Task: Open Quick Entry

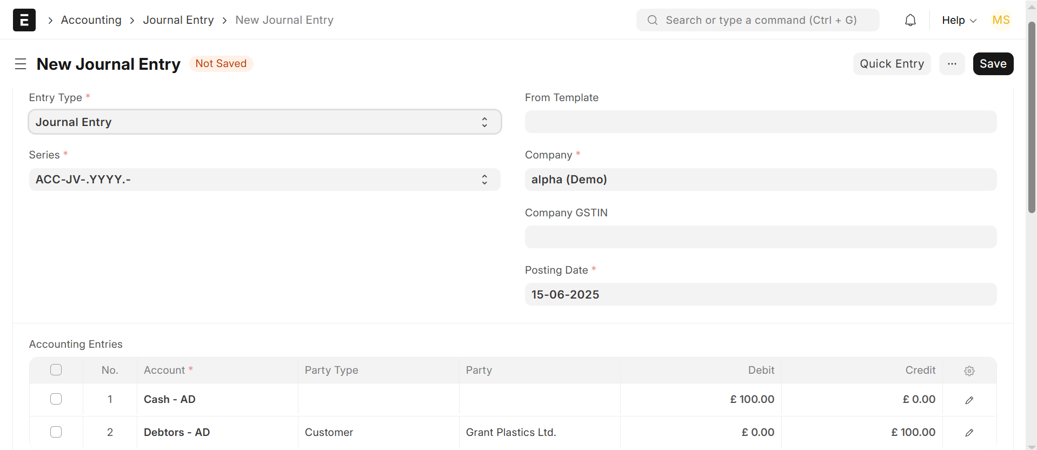Action: click(x=892, y=64)
